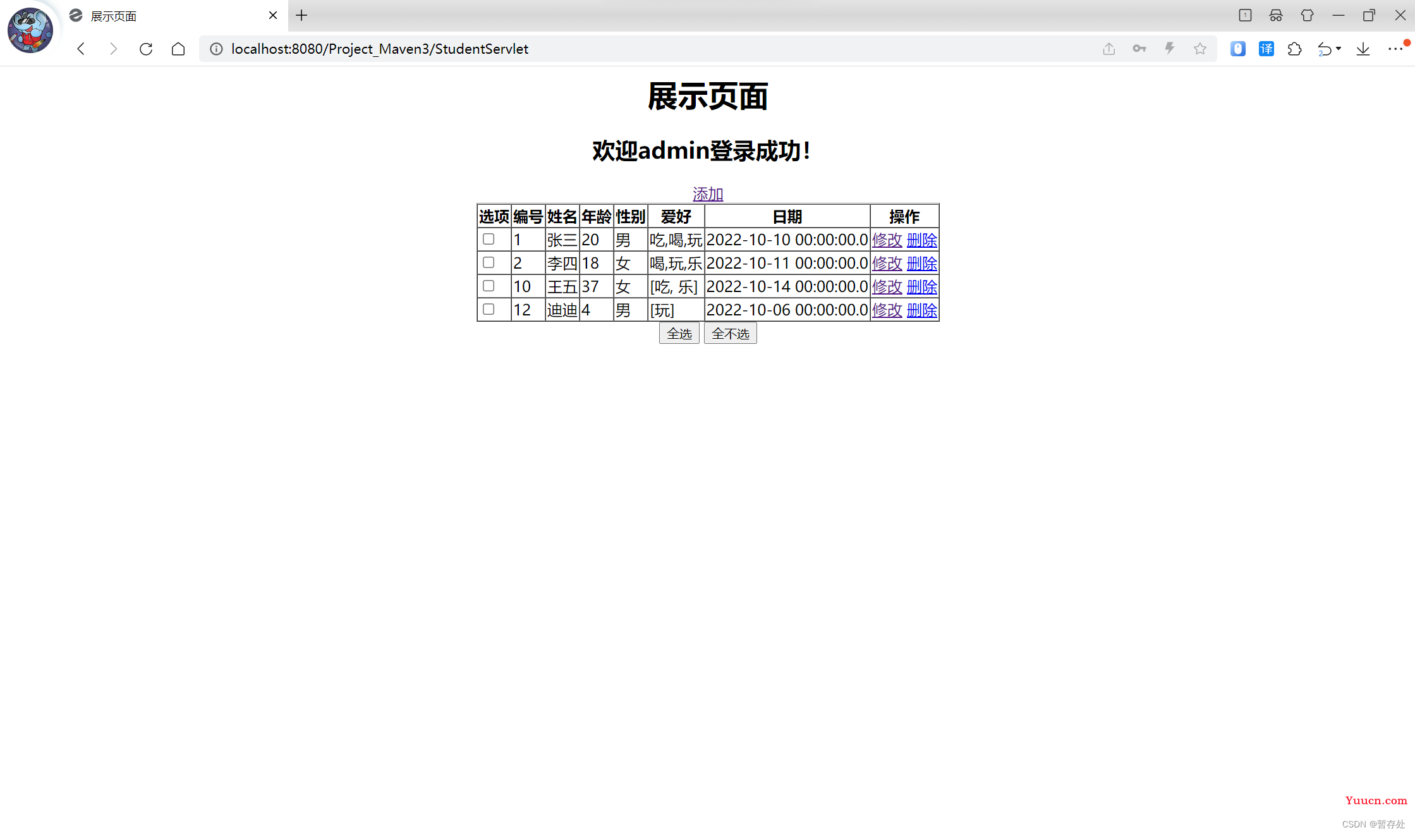The image size is (1415, 835).
Task: Click the 展示页面 page heading
Action: (708, 97)
